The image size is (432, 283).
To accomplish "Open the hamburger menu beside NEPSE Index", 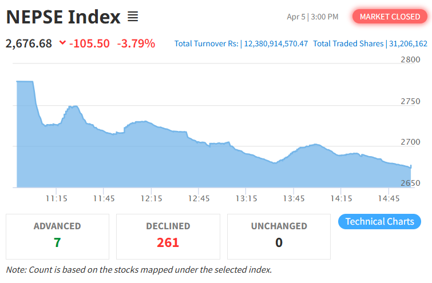I will (x=133, y=17).
